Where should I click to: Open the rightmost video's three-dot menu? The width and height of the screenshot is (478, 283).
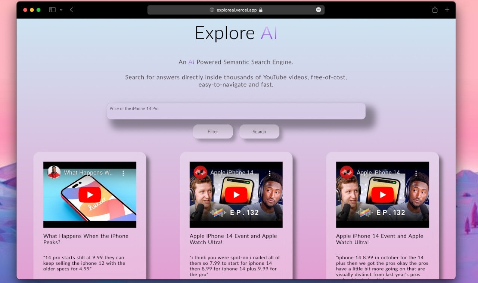(x=416, y=173)
